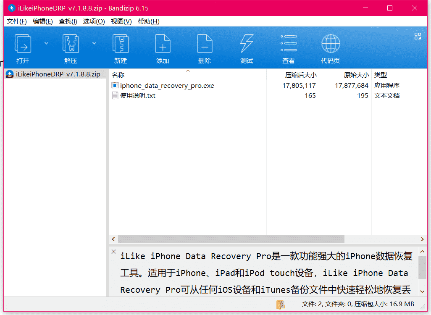Viewport: 431px width, 315px height.
Task: Click the 文本文档 type cell
Action: tap(387, 96)
